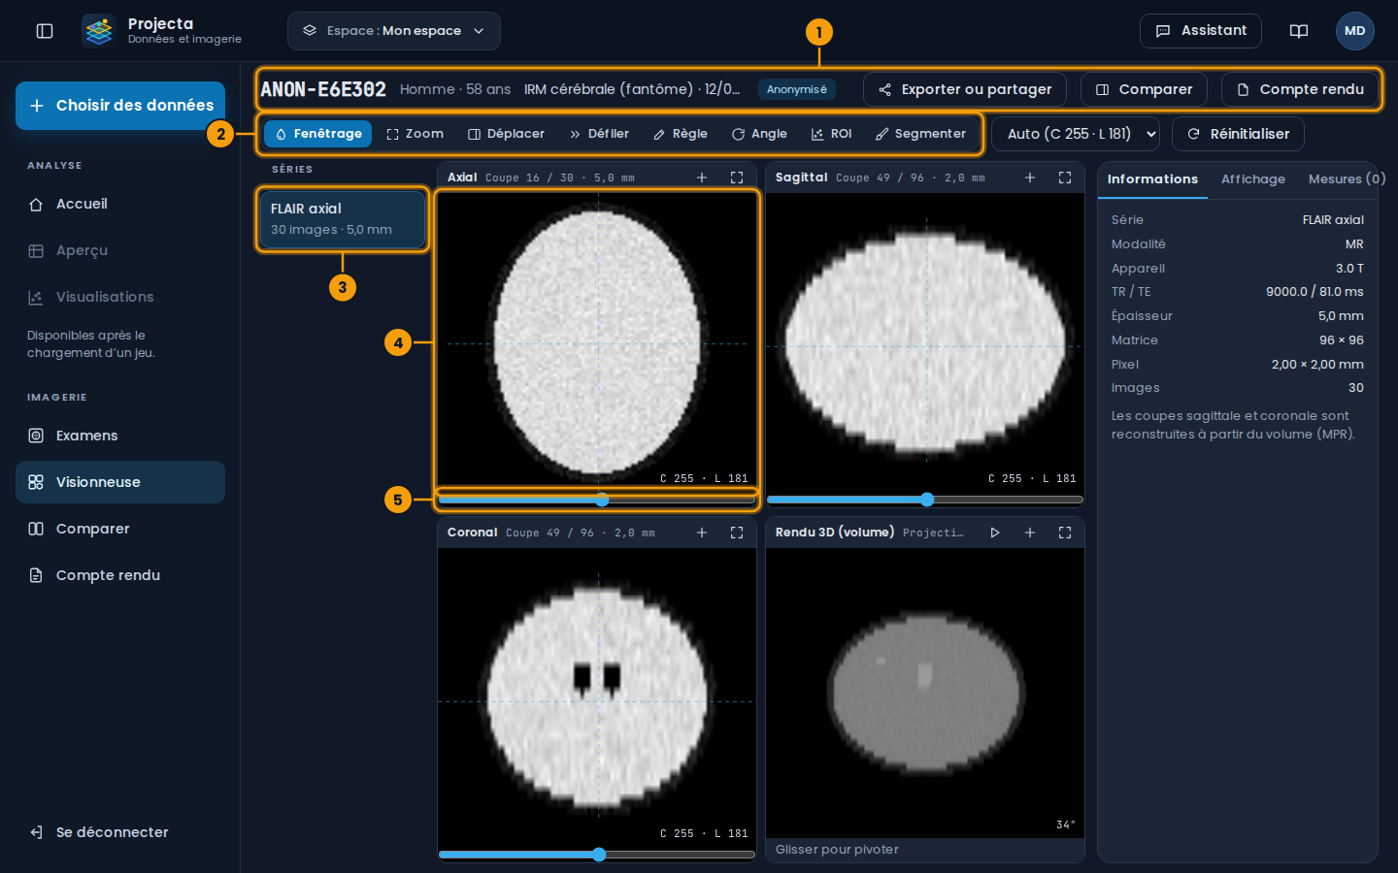Open Examens in the sidebar
Viewport: 1398px width, 873px height.
120,436
